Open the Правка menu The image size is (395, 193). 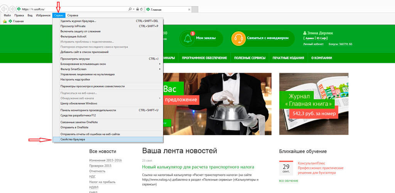tap(19, 15)
